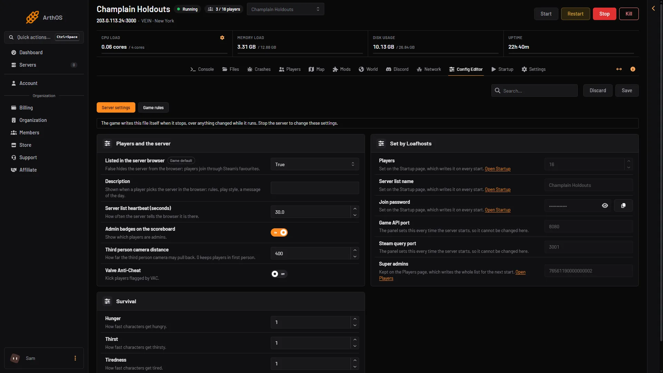
Task: Open Quick actions search bar
Action: (x=44, y=37)
